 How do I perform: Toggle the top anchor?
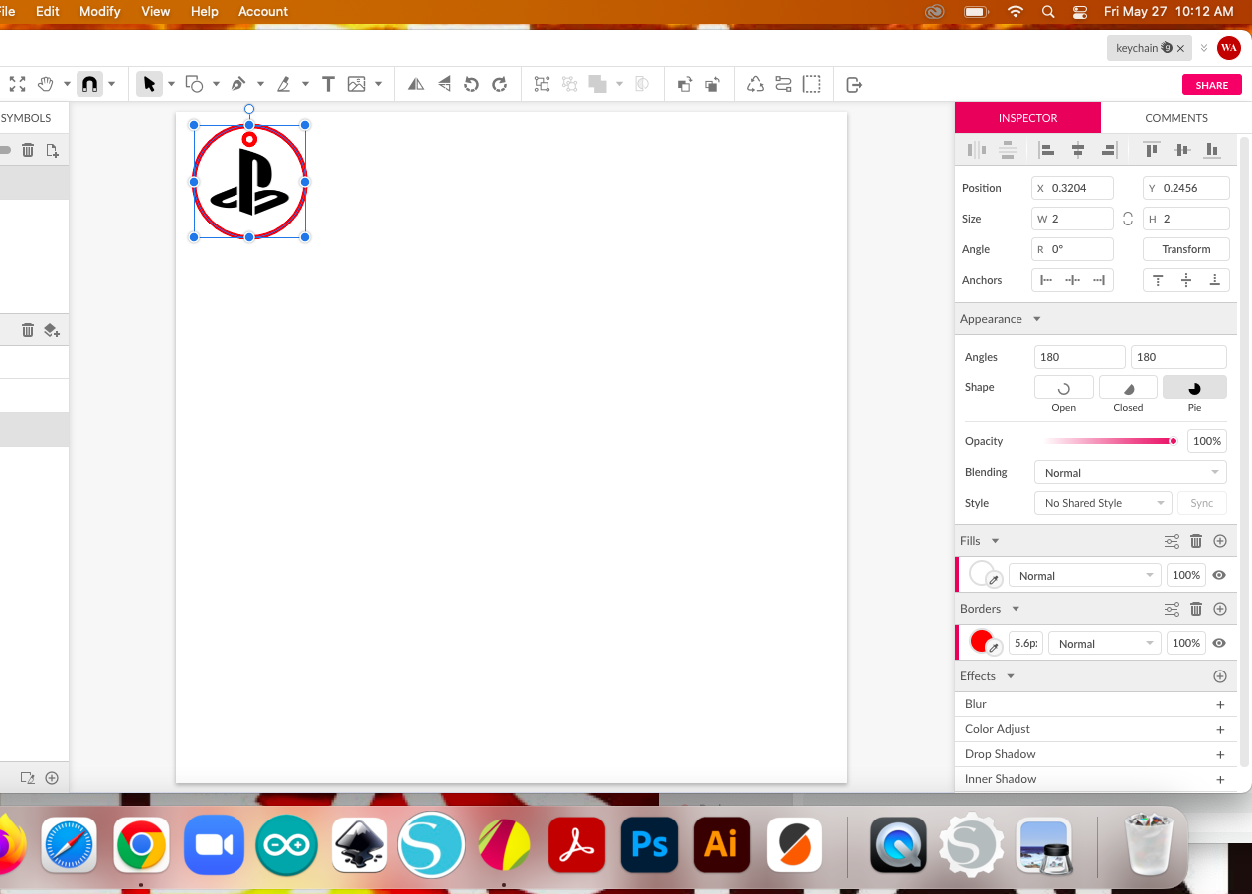click(x=1158, y=280)
